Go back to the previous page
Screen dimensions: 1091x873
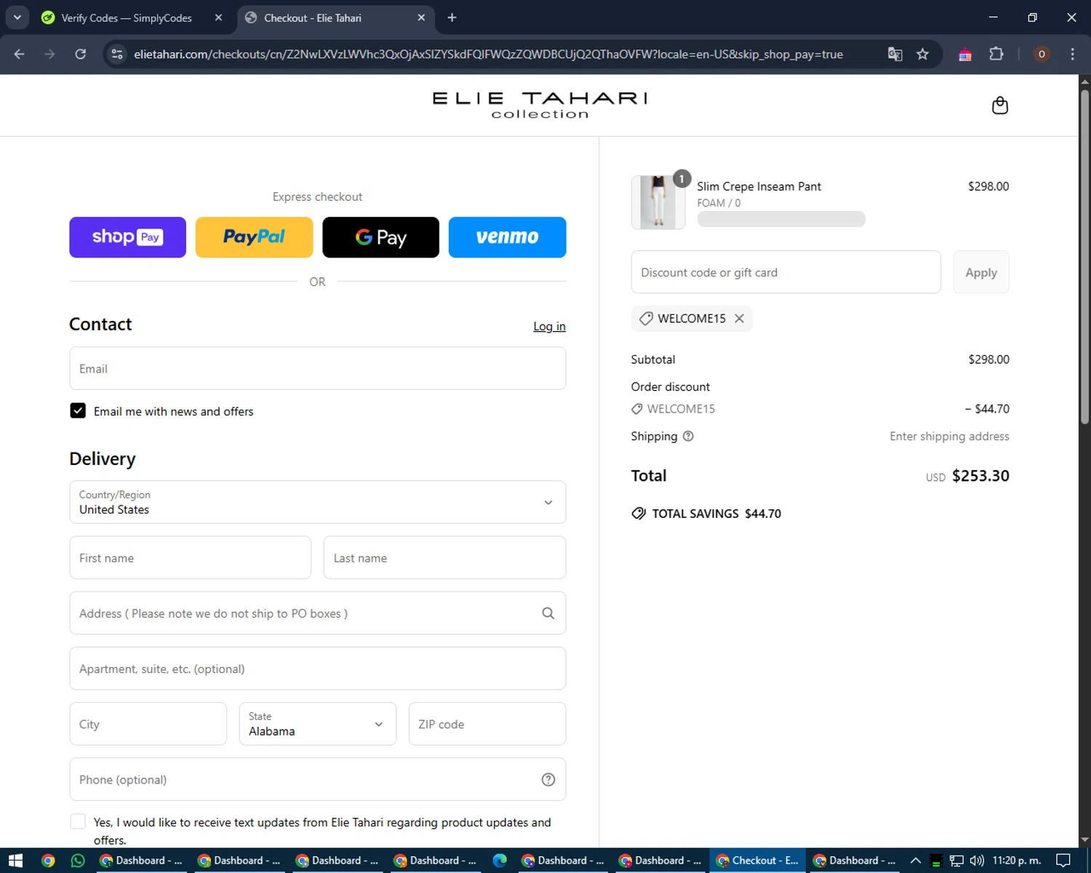pos(20,55)
